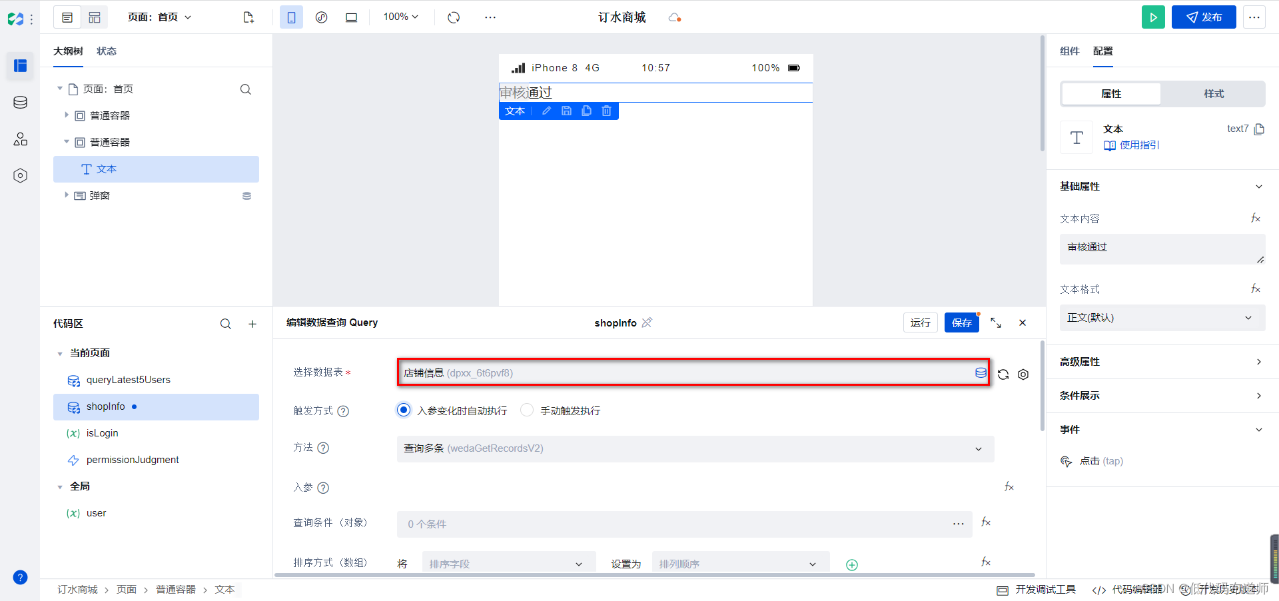Image resolution: width=1279 pixels, height=601 pixels.
Task: Search in the outline tree
Action: click(246, 89)
